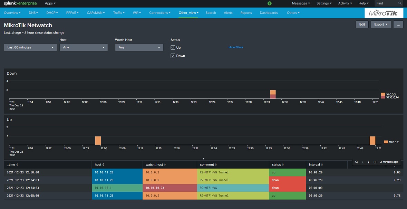Go to the Dashboards page
The width and height of the screenshot is (407, 209).
coord(269,13)
